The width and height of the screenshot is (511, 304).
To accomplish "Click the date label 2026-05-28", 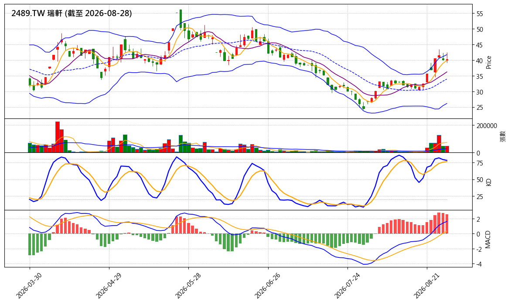I will pyautogui.click(x=188, y=285).
